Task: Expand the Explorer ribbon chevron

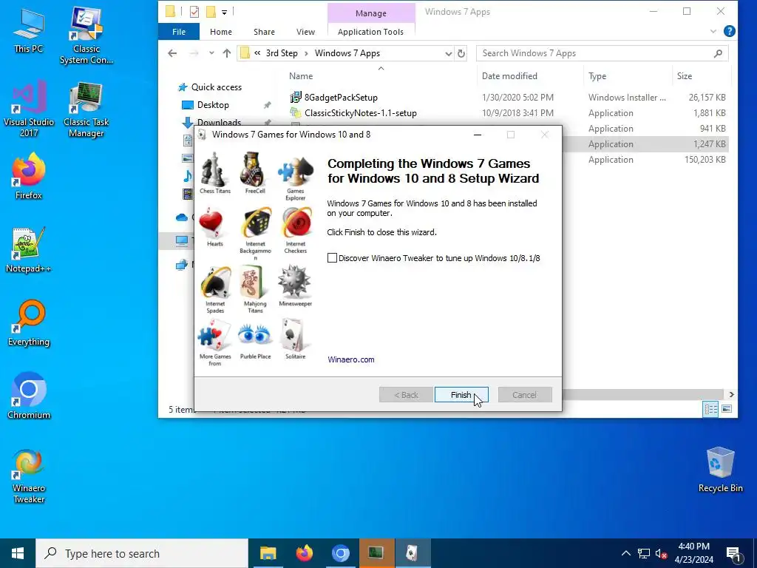Action: pos(713,31)
